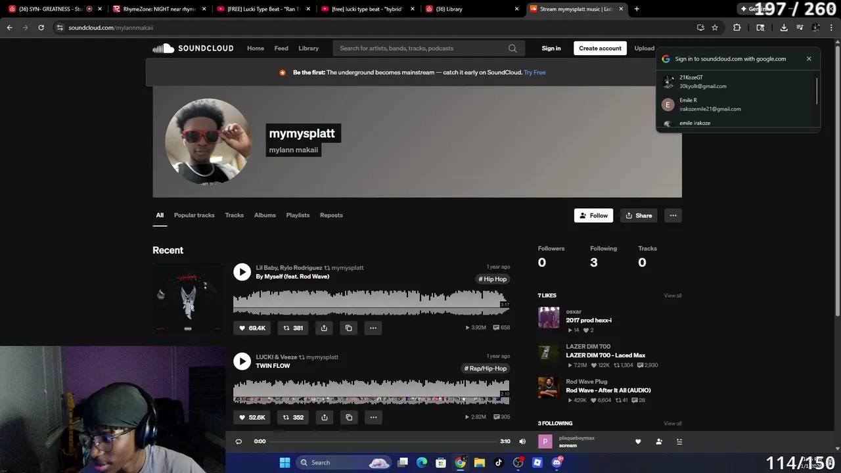
Task: Switch to the Playlists tab
Action: pyautogui.click(x=298, y=215)
